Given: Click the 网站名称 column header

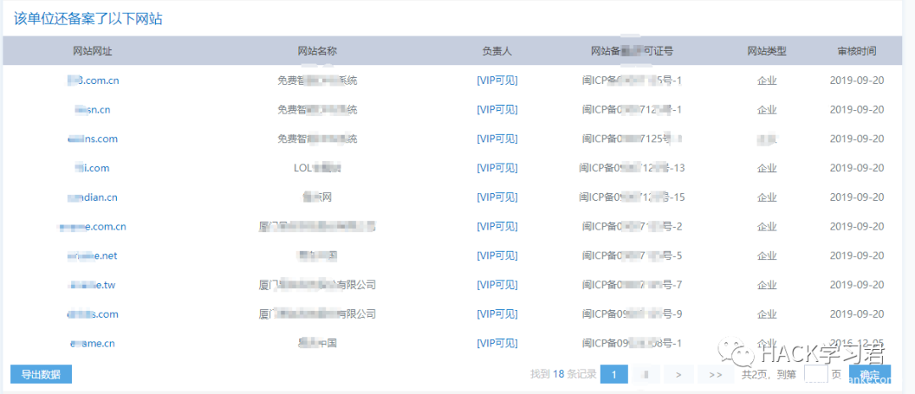Looking at the screenshot, I should [318, 51].
